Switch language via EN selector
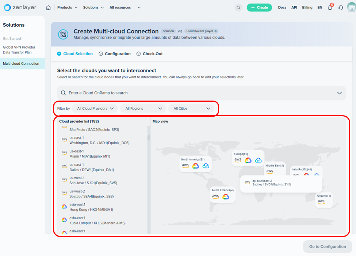356x256 pixels. pyautogui.click(x=320, y=8)
